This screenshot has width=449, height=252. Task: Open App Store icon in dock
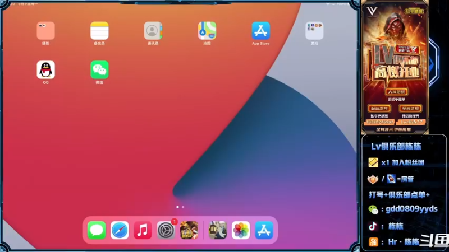click(x=264, y=230)
